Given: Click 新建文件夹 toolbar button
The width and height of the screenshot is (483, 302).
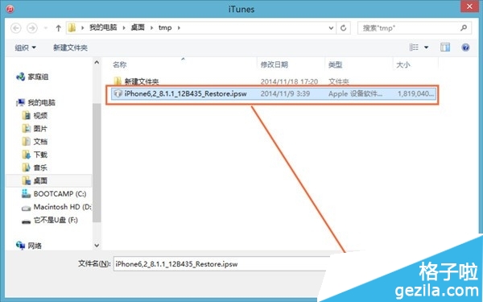Looking at the screenshot, I should (70, 48).
